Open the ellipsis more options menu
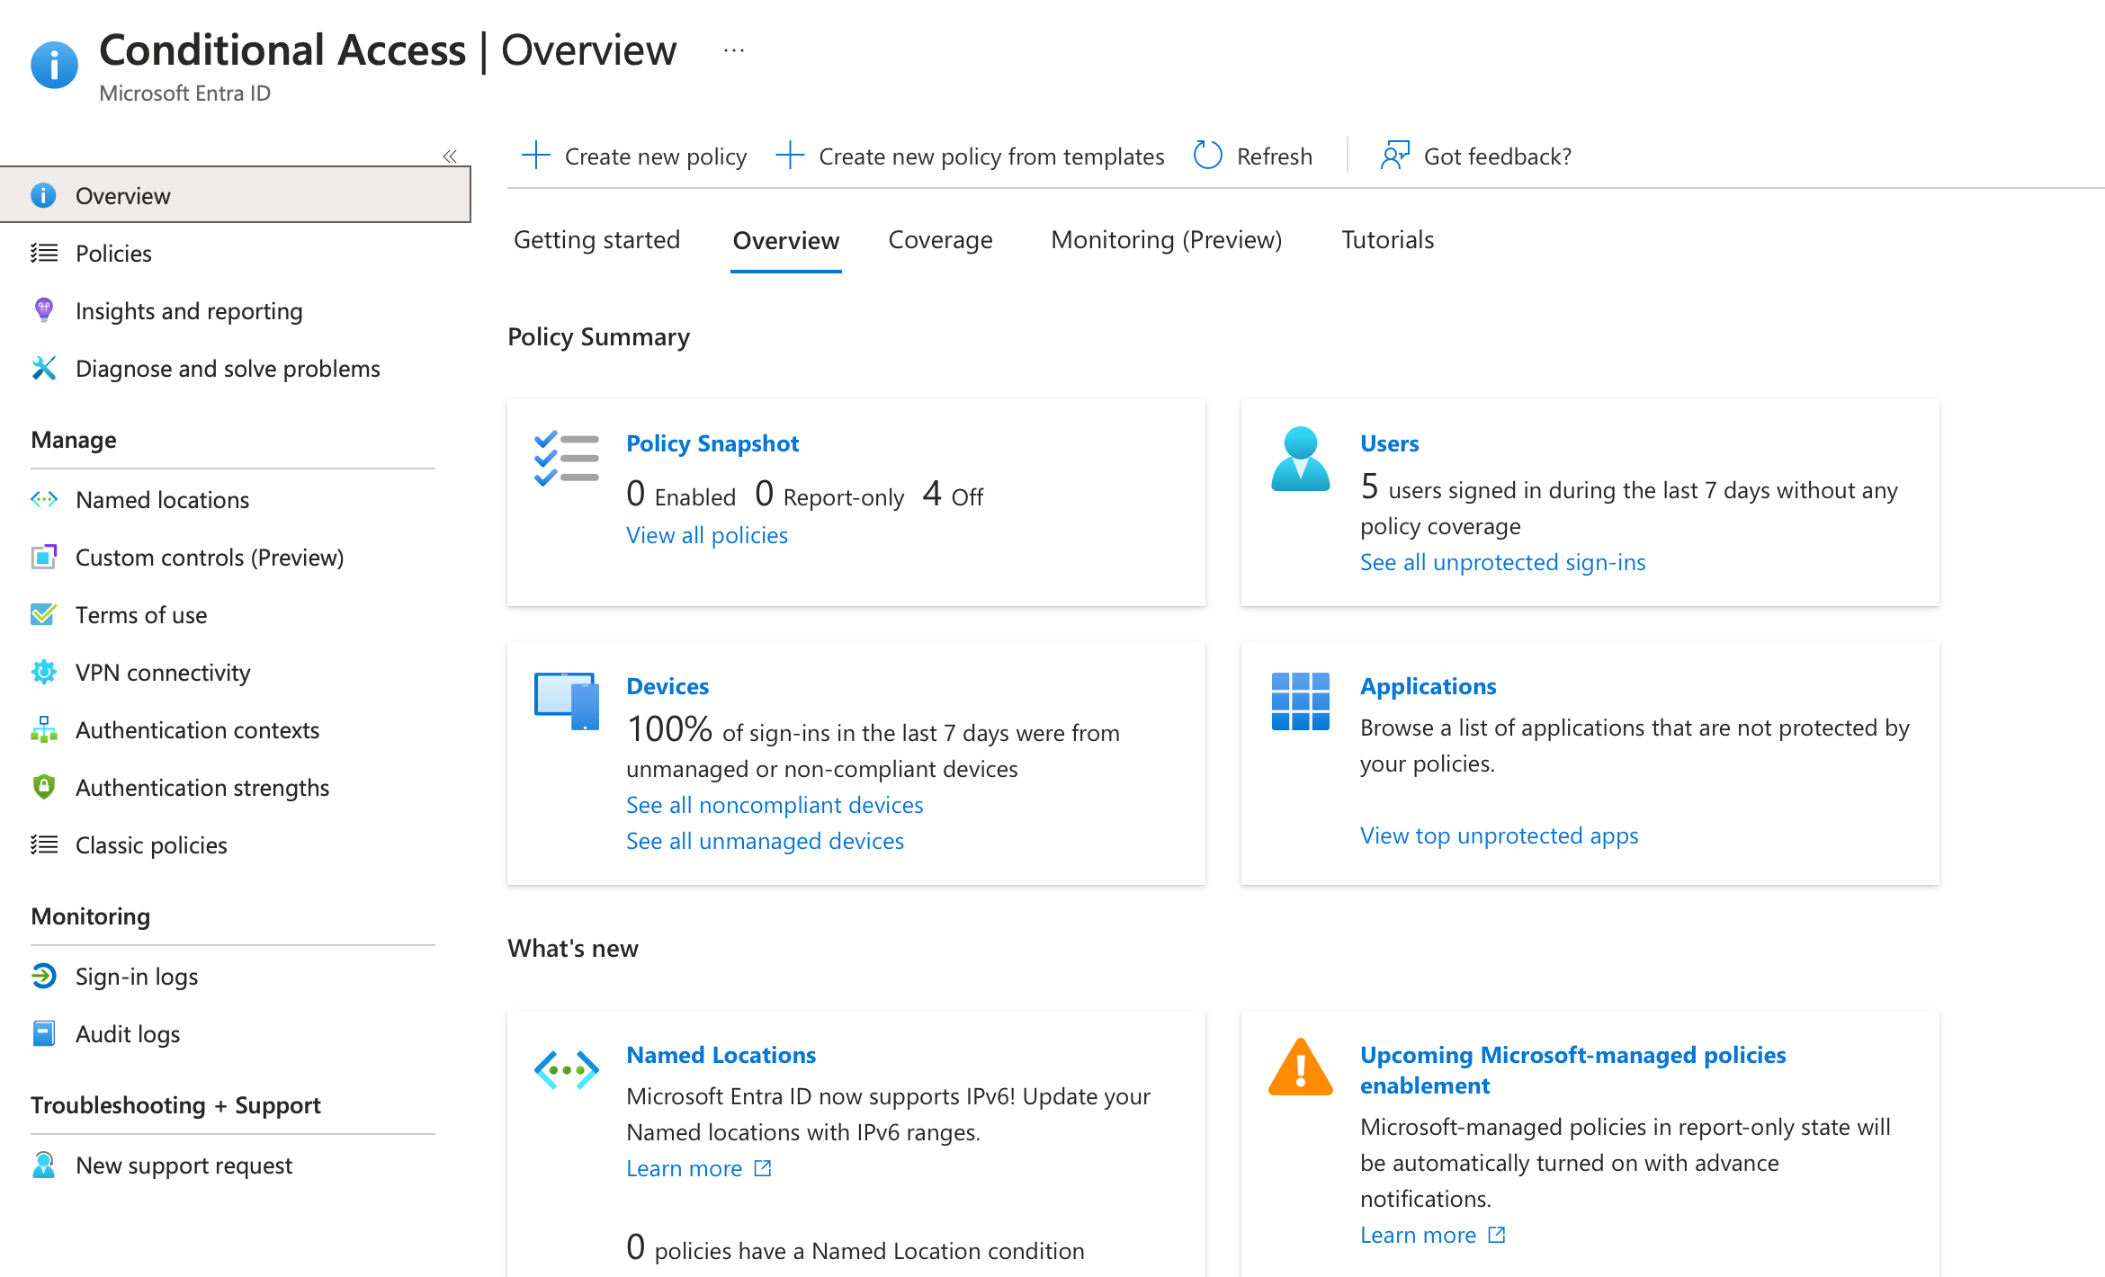This screenshot has width=2105, height=1277. point(734,50)
